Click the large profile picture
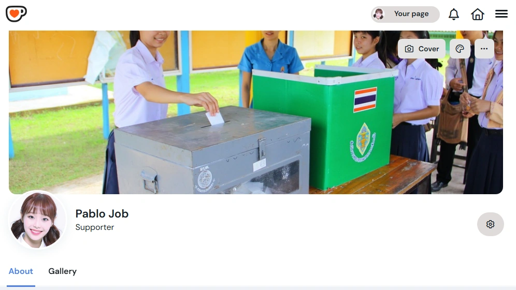The image size is (516, 290). [x=37, y=219]
